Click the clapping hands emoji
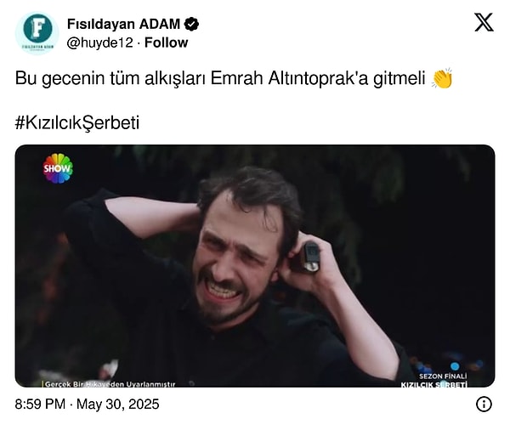Screen dimensions: 510x430 pyautogui.click(x=442, y=78)
